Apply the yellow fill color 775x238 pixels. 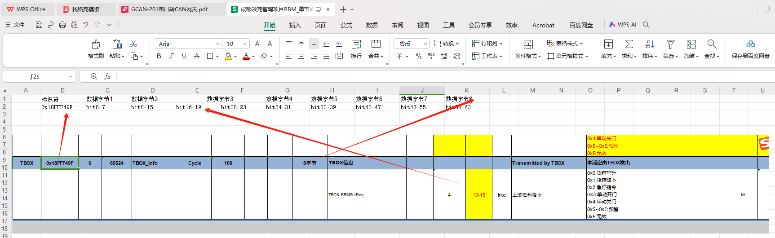(228, 56)
